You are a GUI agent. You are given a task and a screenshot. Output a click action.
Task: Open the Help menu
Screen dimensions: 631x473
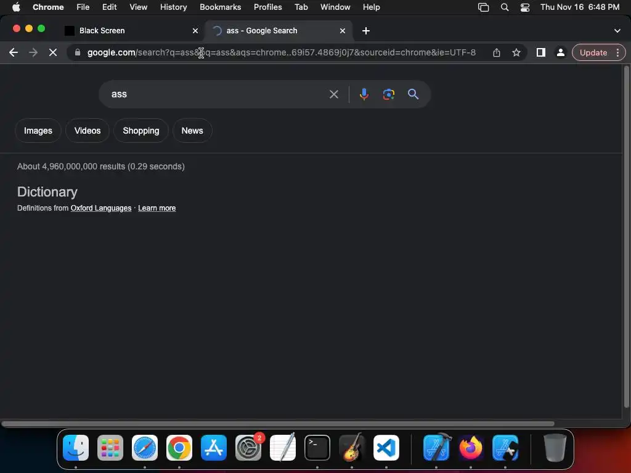pyautogui.click(x=371, y=7)
